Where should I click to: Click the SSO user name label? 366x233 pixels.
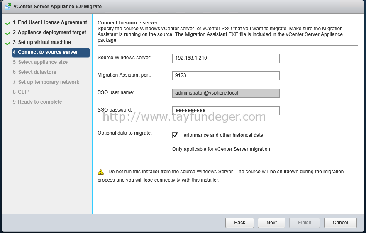[x=116, y=92]
